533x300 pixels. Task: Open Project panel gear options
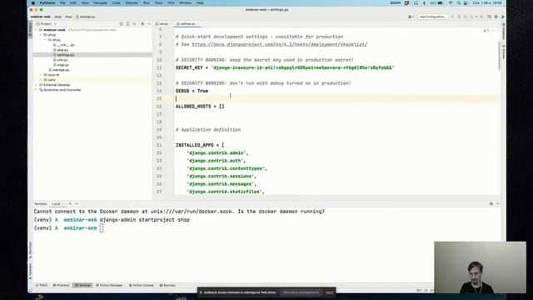[x=142, y=24]
